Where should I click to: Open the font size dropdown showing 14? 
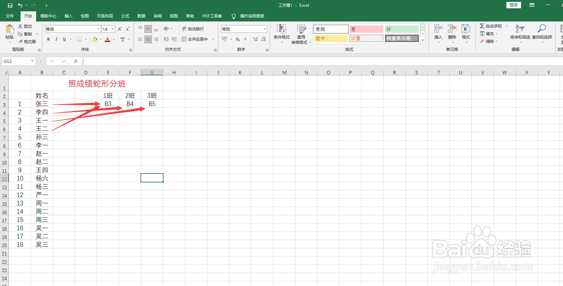(113, 29)
